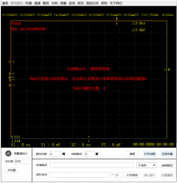
Task: Click the C2:500mV channel label
Action: [27, 15]
